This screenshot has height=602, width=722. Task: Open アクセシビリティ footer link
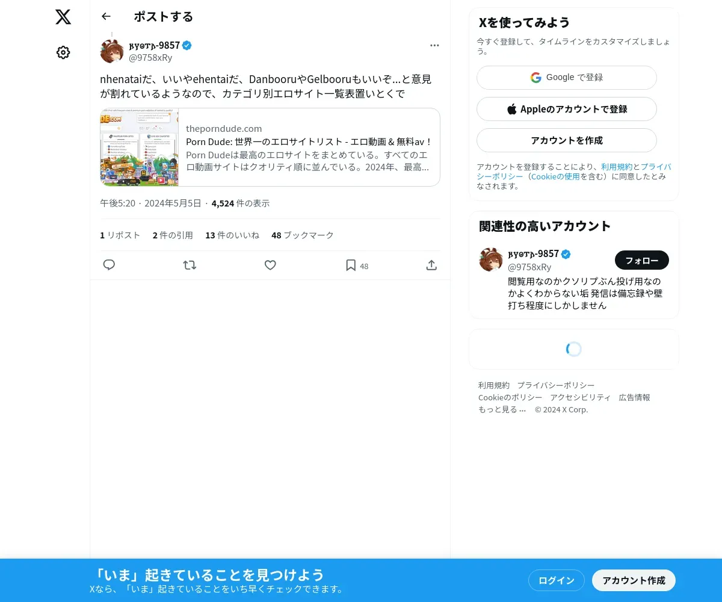pyautogui.click(x=580, y=397)
